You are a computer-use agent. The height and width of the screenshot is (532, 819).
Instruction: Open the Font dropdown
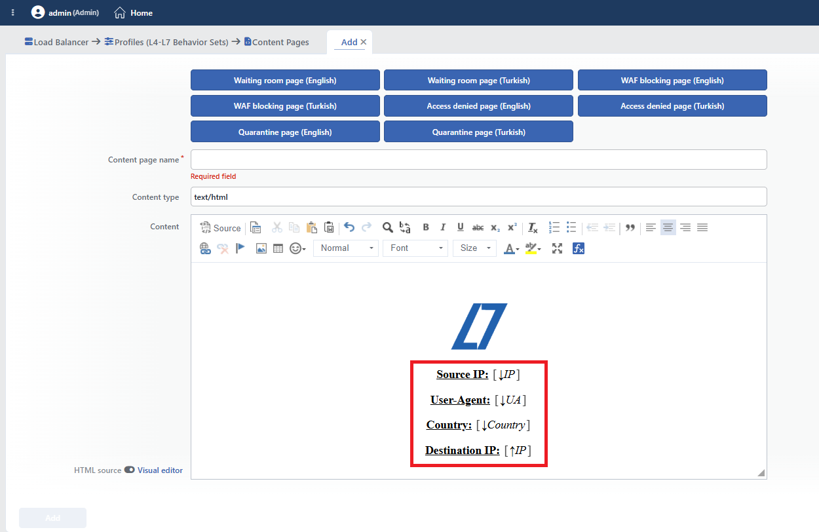[415, 248]
